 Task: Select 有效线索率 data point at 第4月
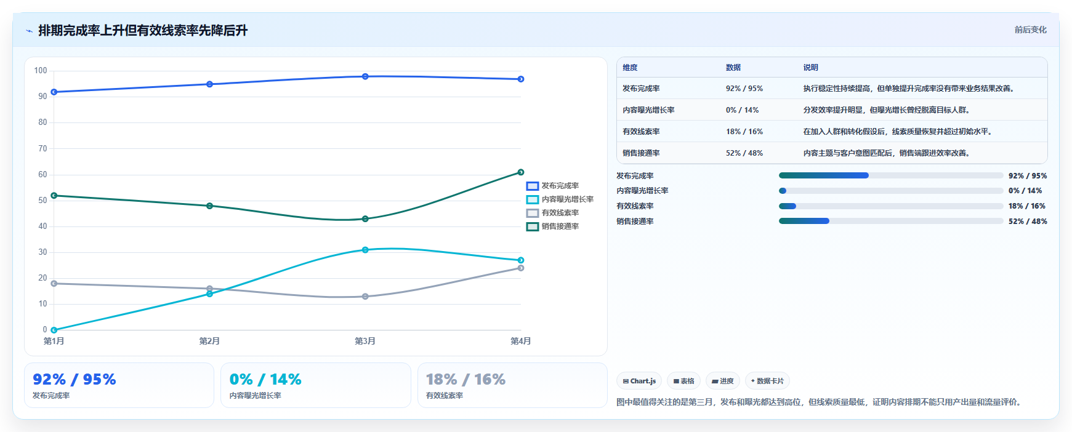click(x=521, y=268)
